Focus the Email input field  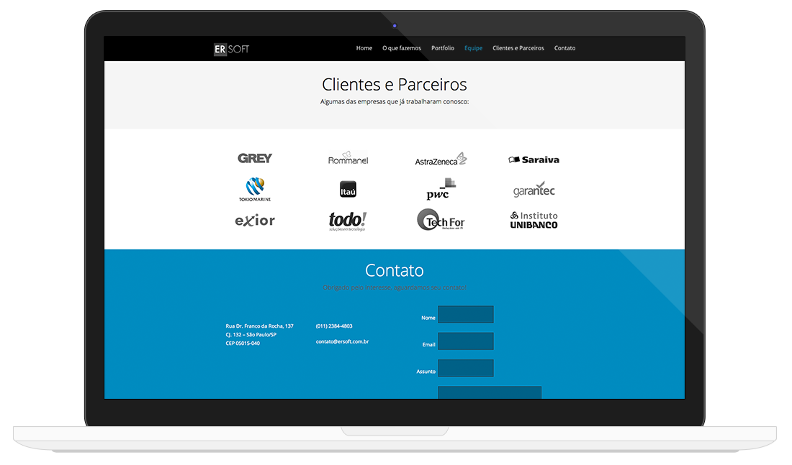click(x=466, y=341)
